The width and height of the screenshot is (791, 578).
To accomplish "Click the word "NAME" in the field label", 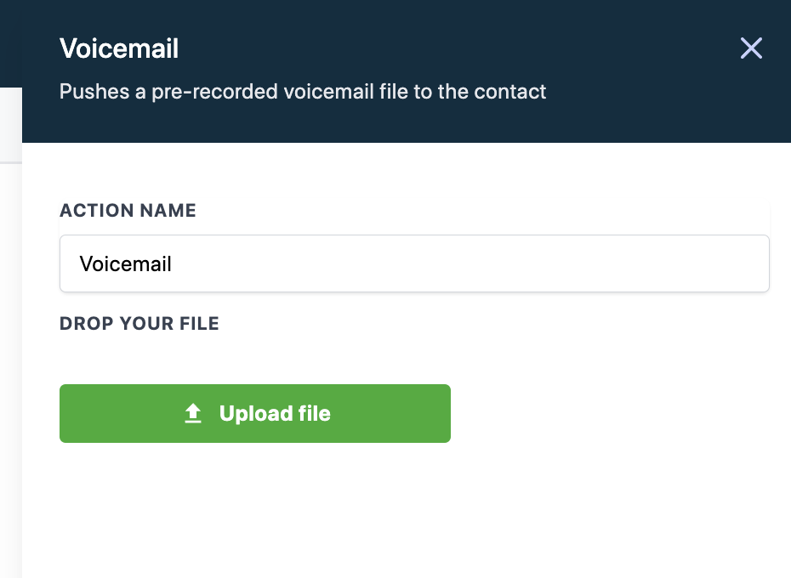I will click(173, 211).
